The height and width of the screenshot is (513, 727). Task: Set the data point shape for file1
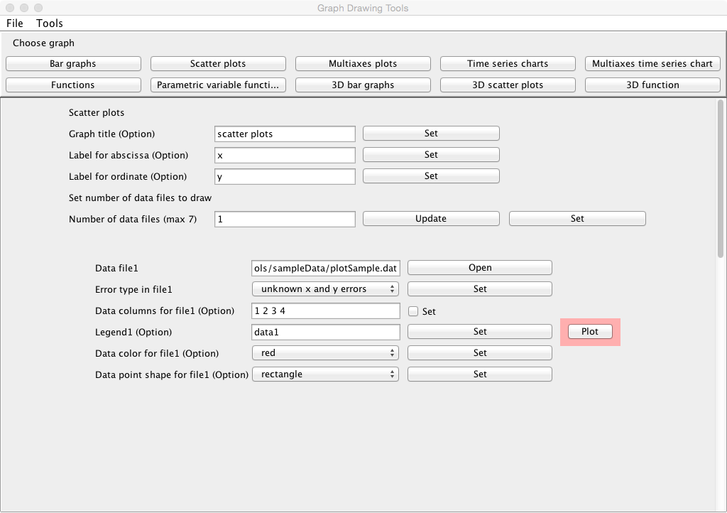(480, 374)
